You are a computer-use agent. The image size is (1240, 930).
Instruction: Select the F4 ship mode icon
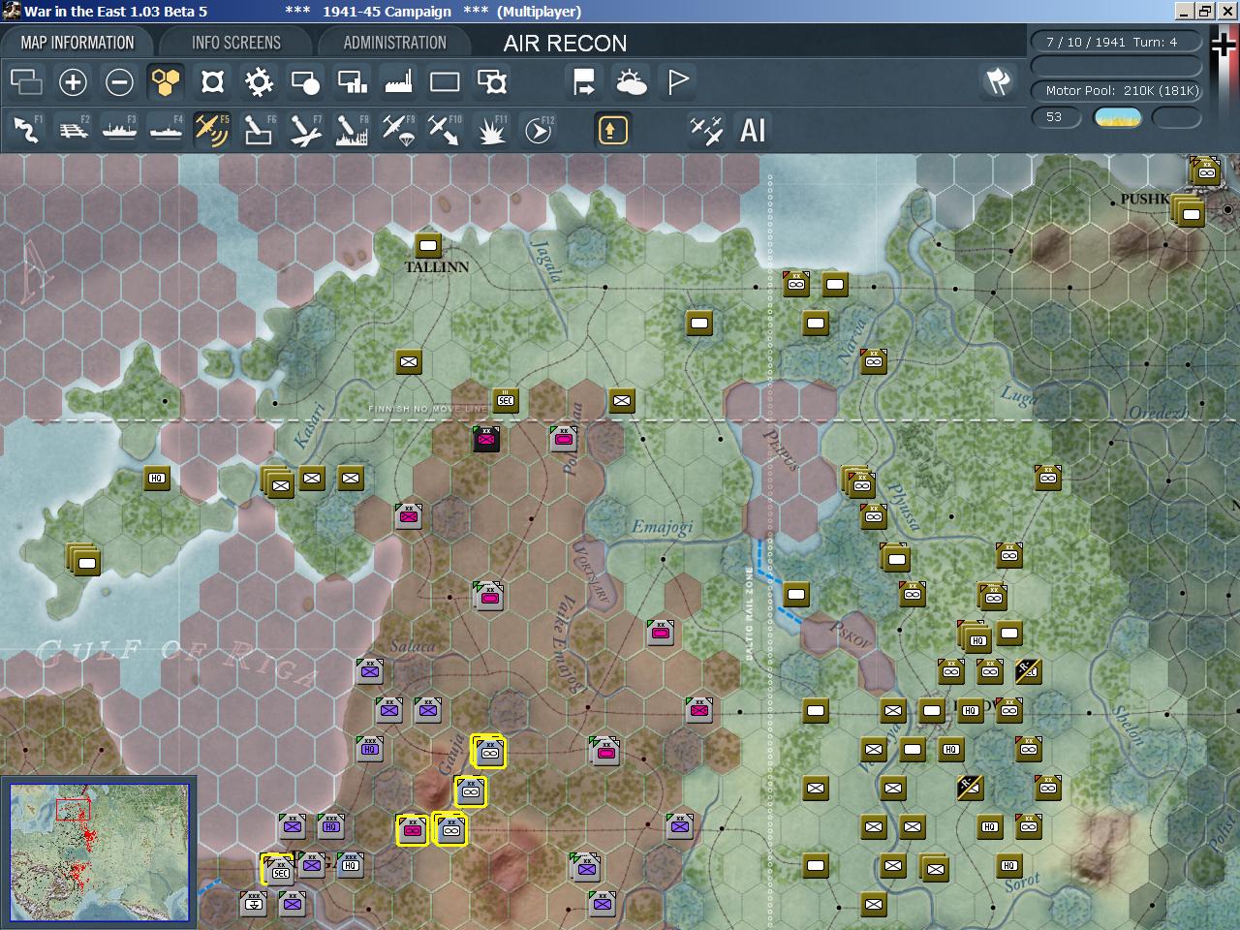pyautogui.click(x=166, y=130)
